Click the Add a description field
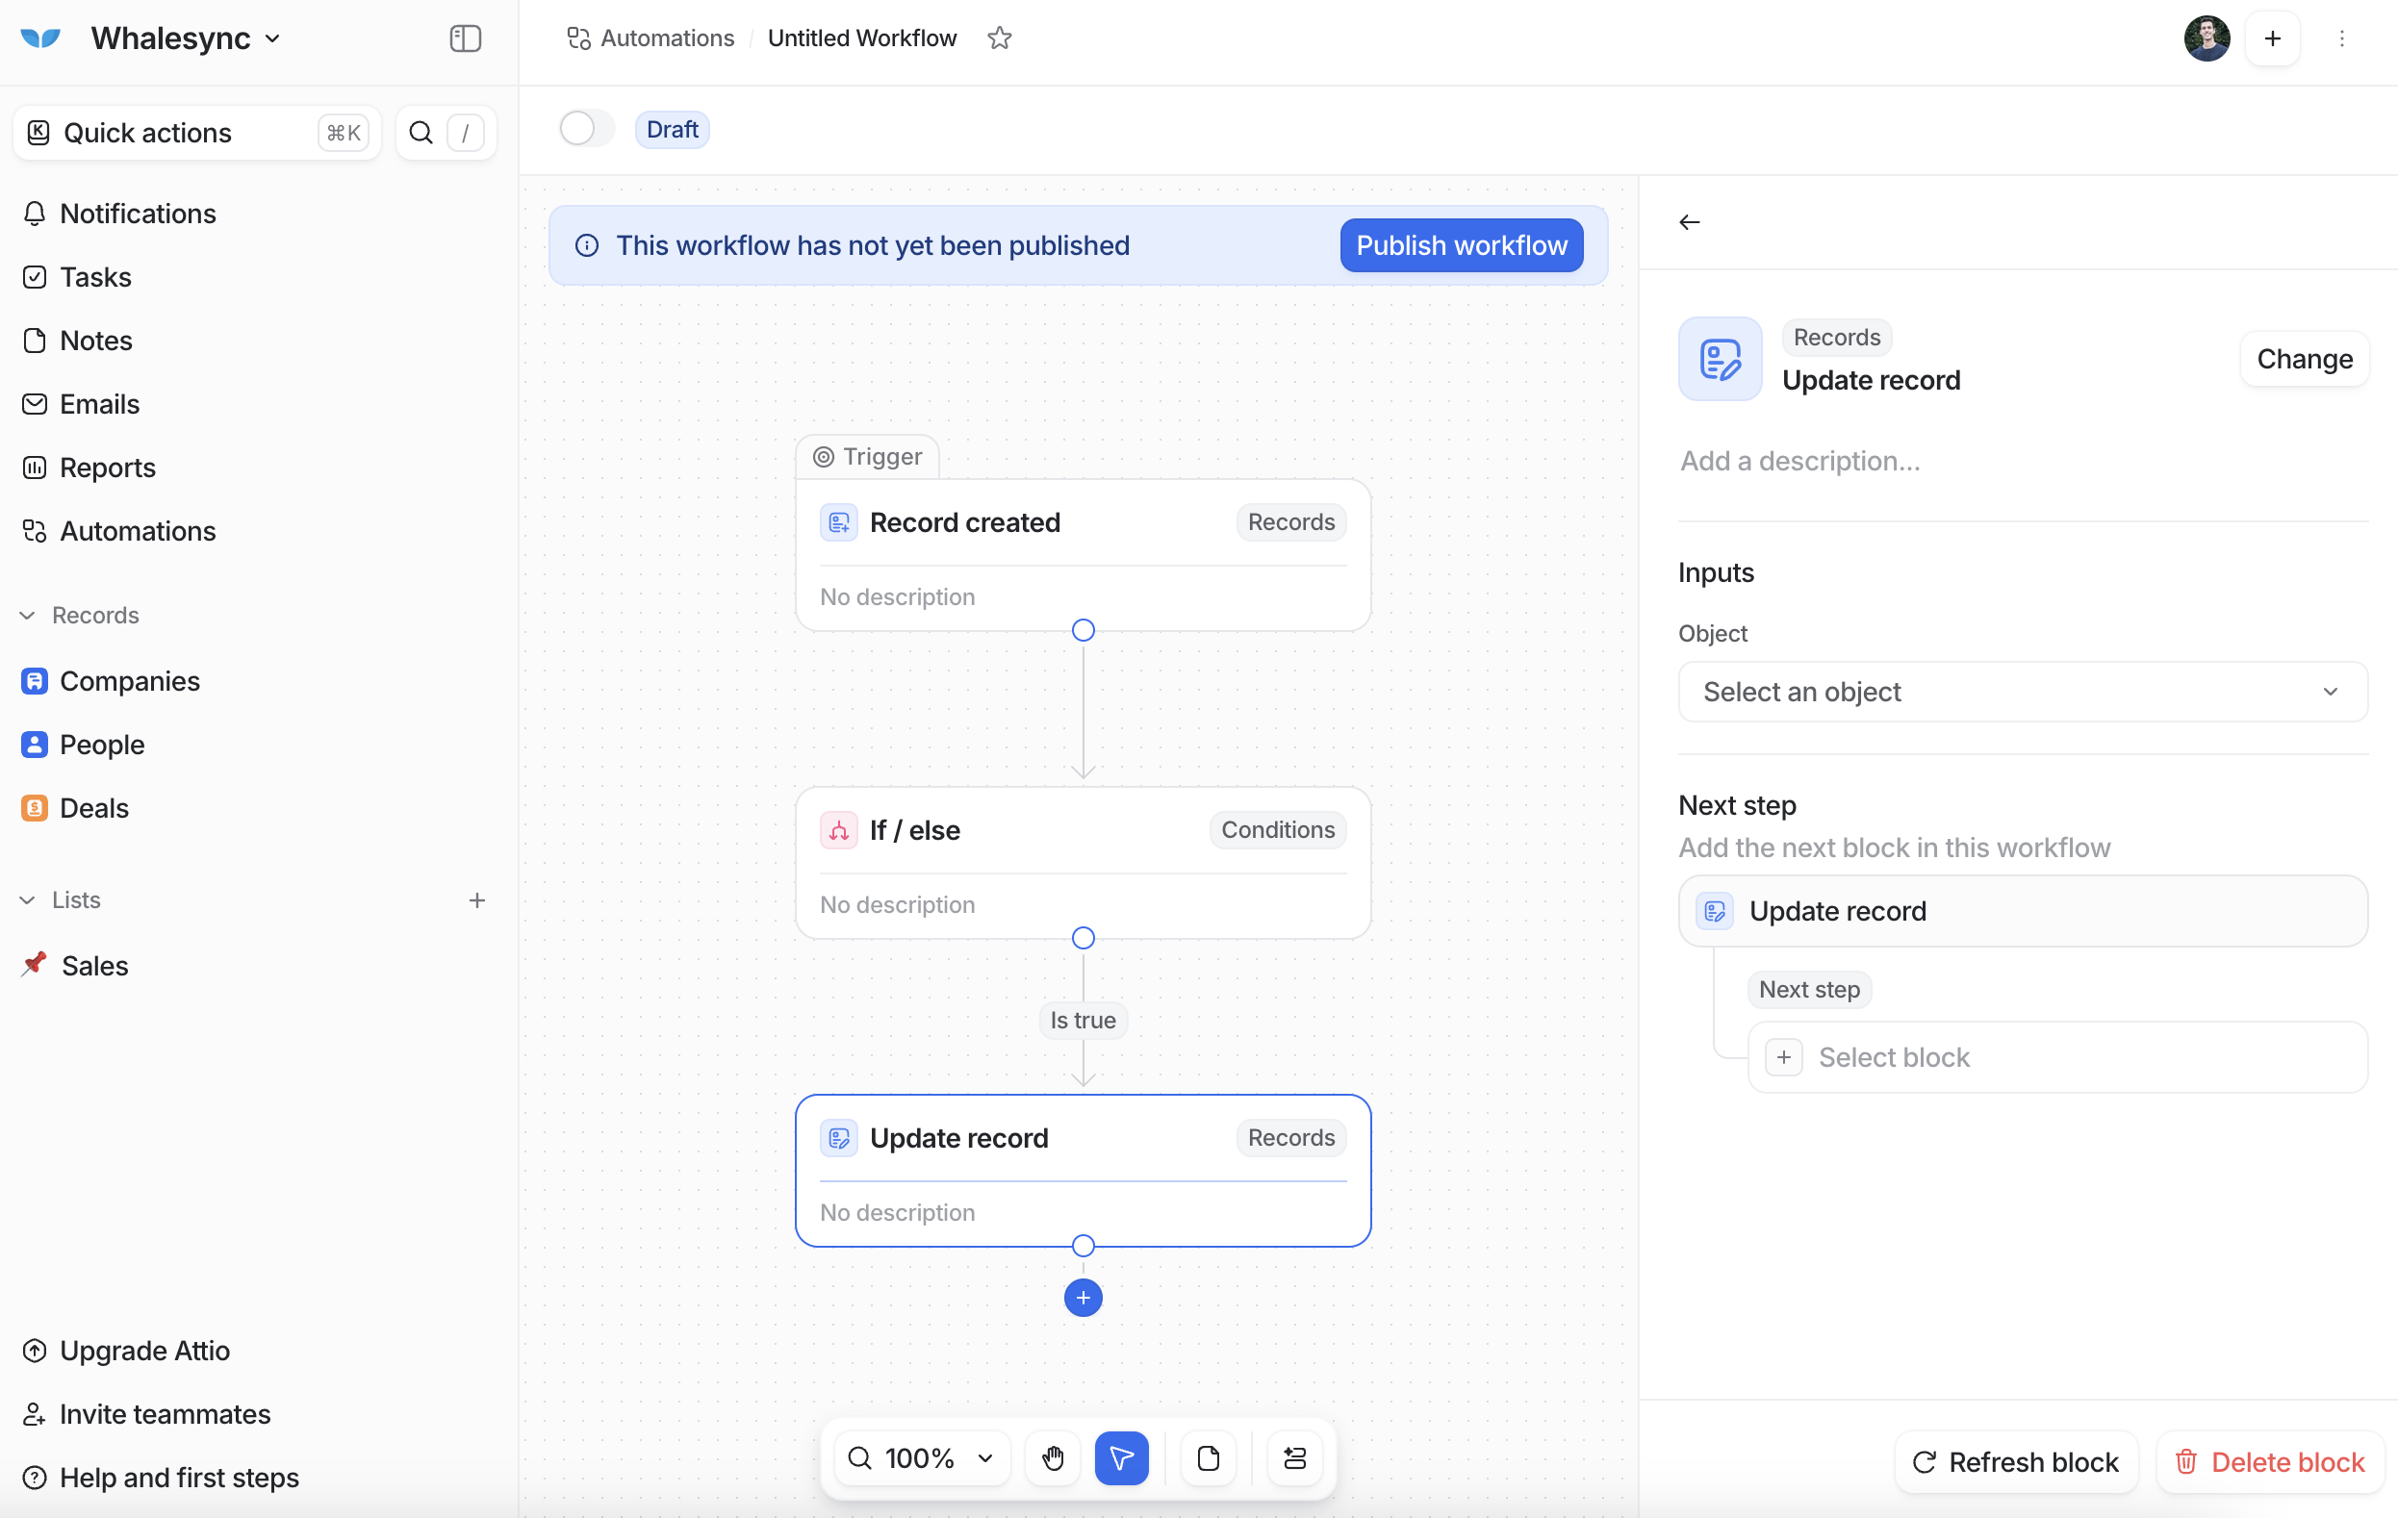The width and height of the screenshot is (2398, 1518). tap(1799, 460)
